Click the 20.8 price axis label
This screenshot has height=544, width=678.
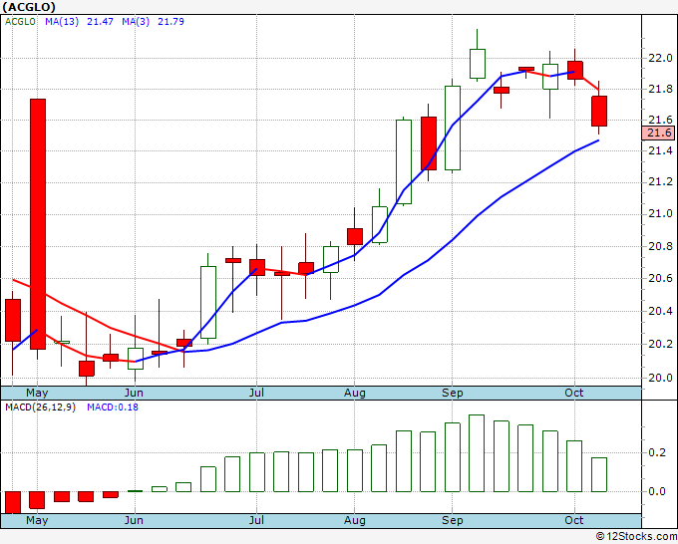tap(660, 246)
